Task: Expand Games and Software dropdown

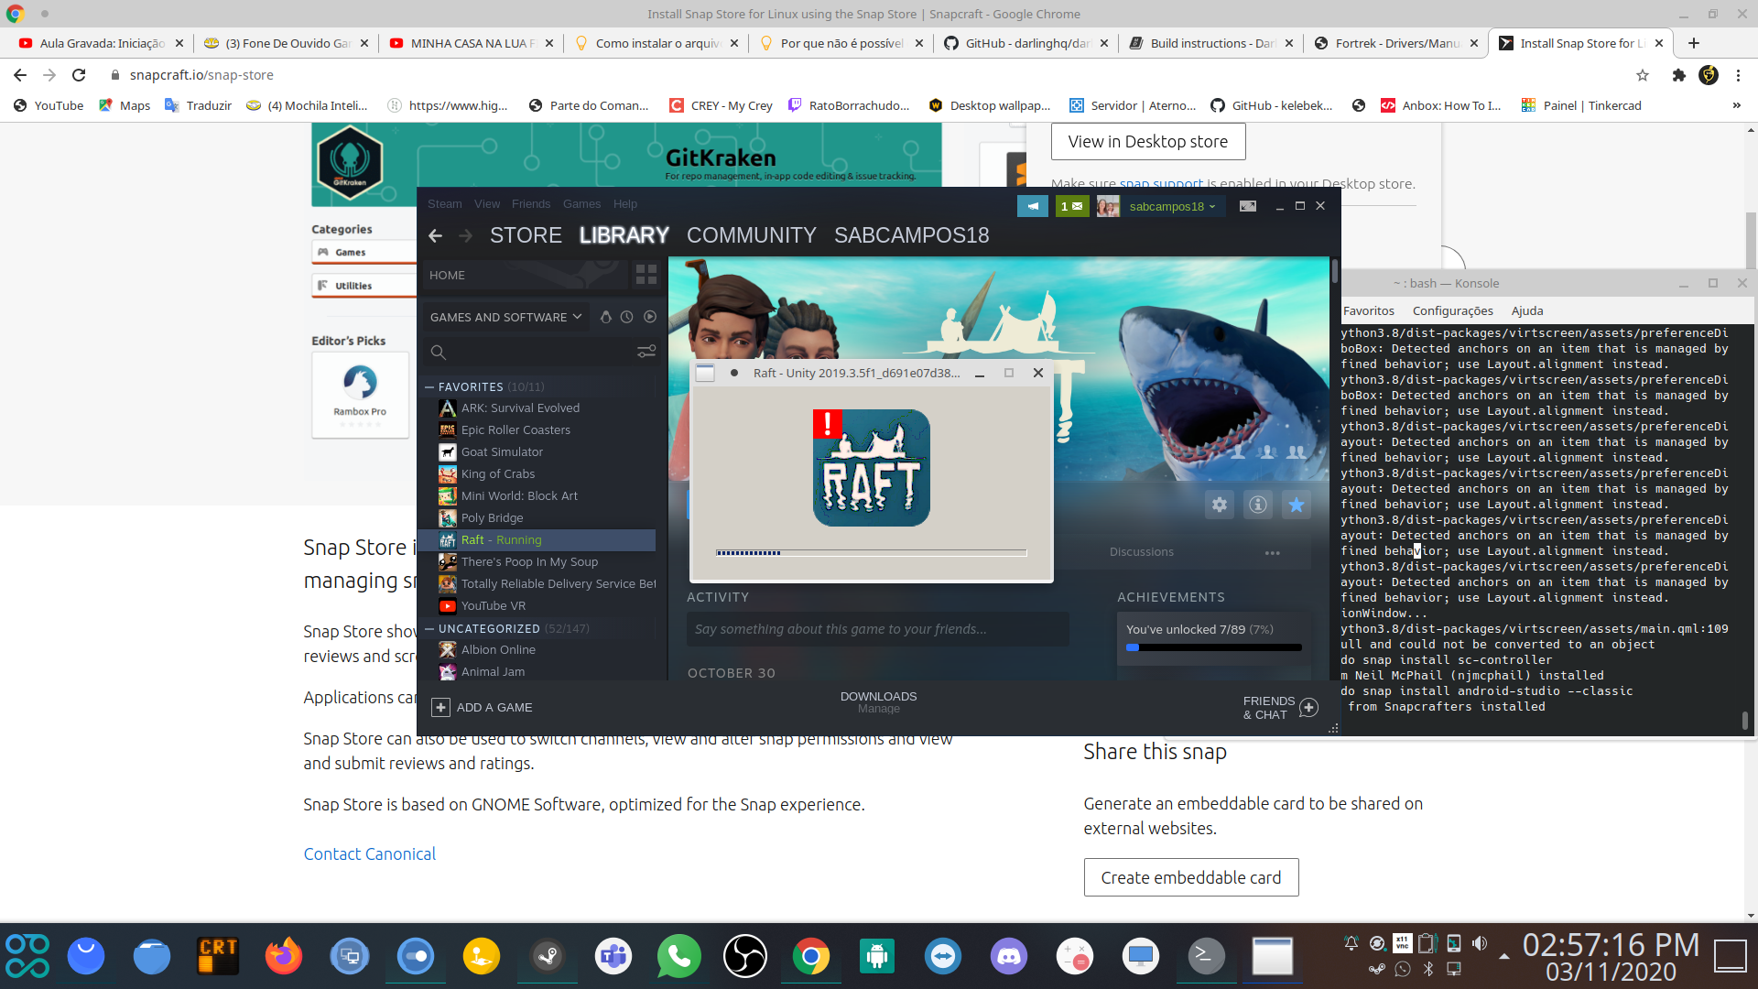Action: [505, 317]
